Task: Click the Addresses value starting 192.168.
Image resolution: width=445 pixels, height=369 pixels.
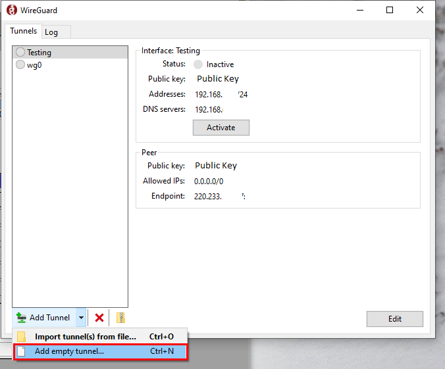Action: click(x=221, y=94)
